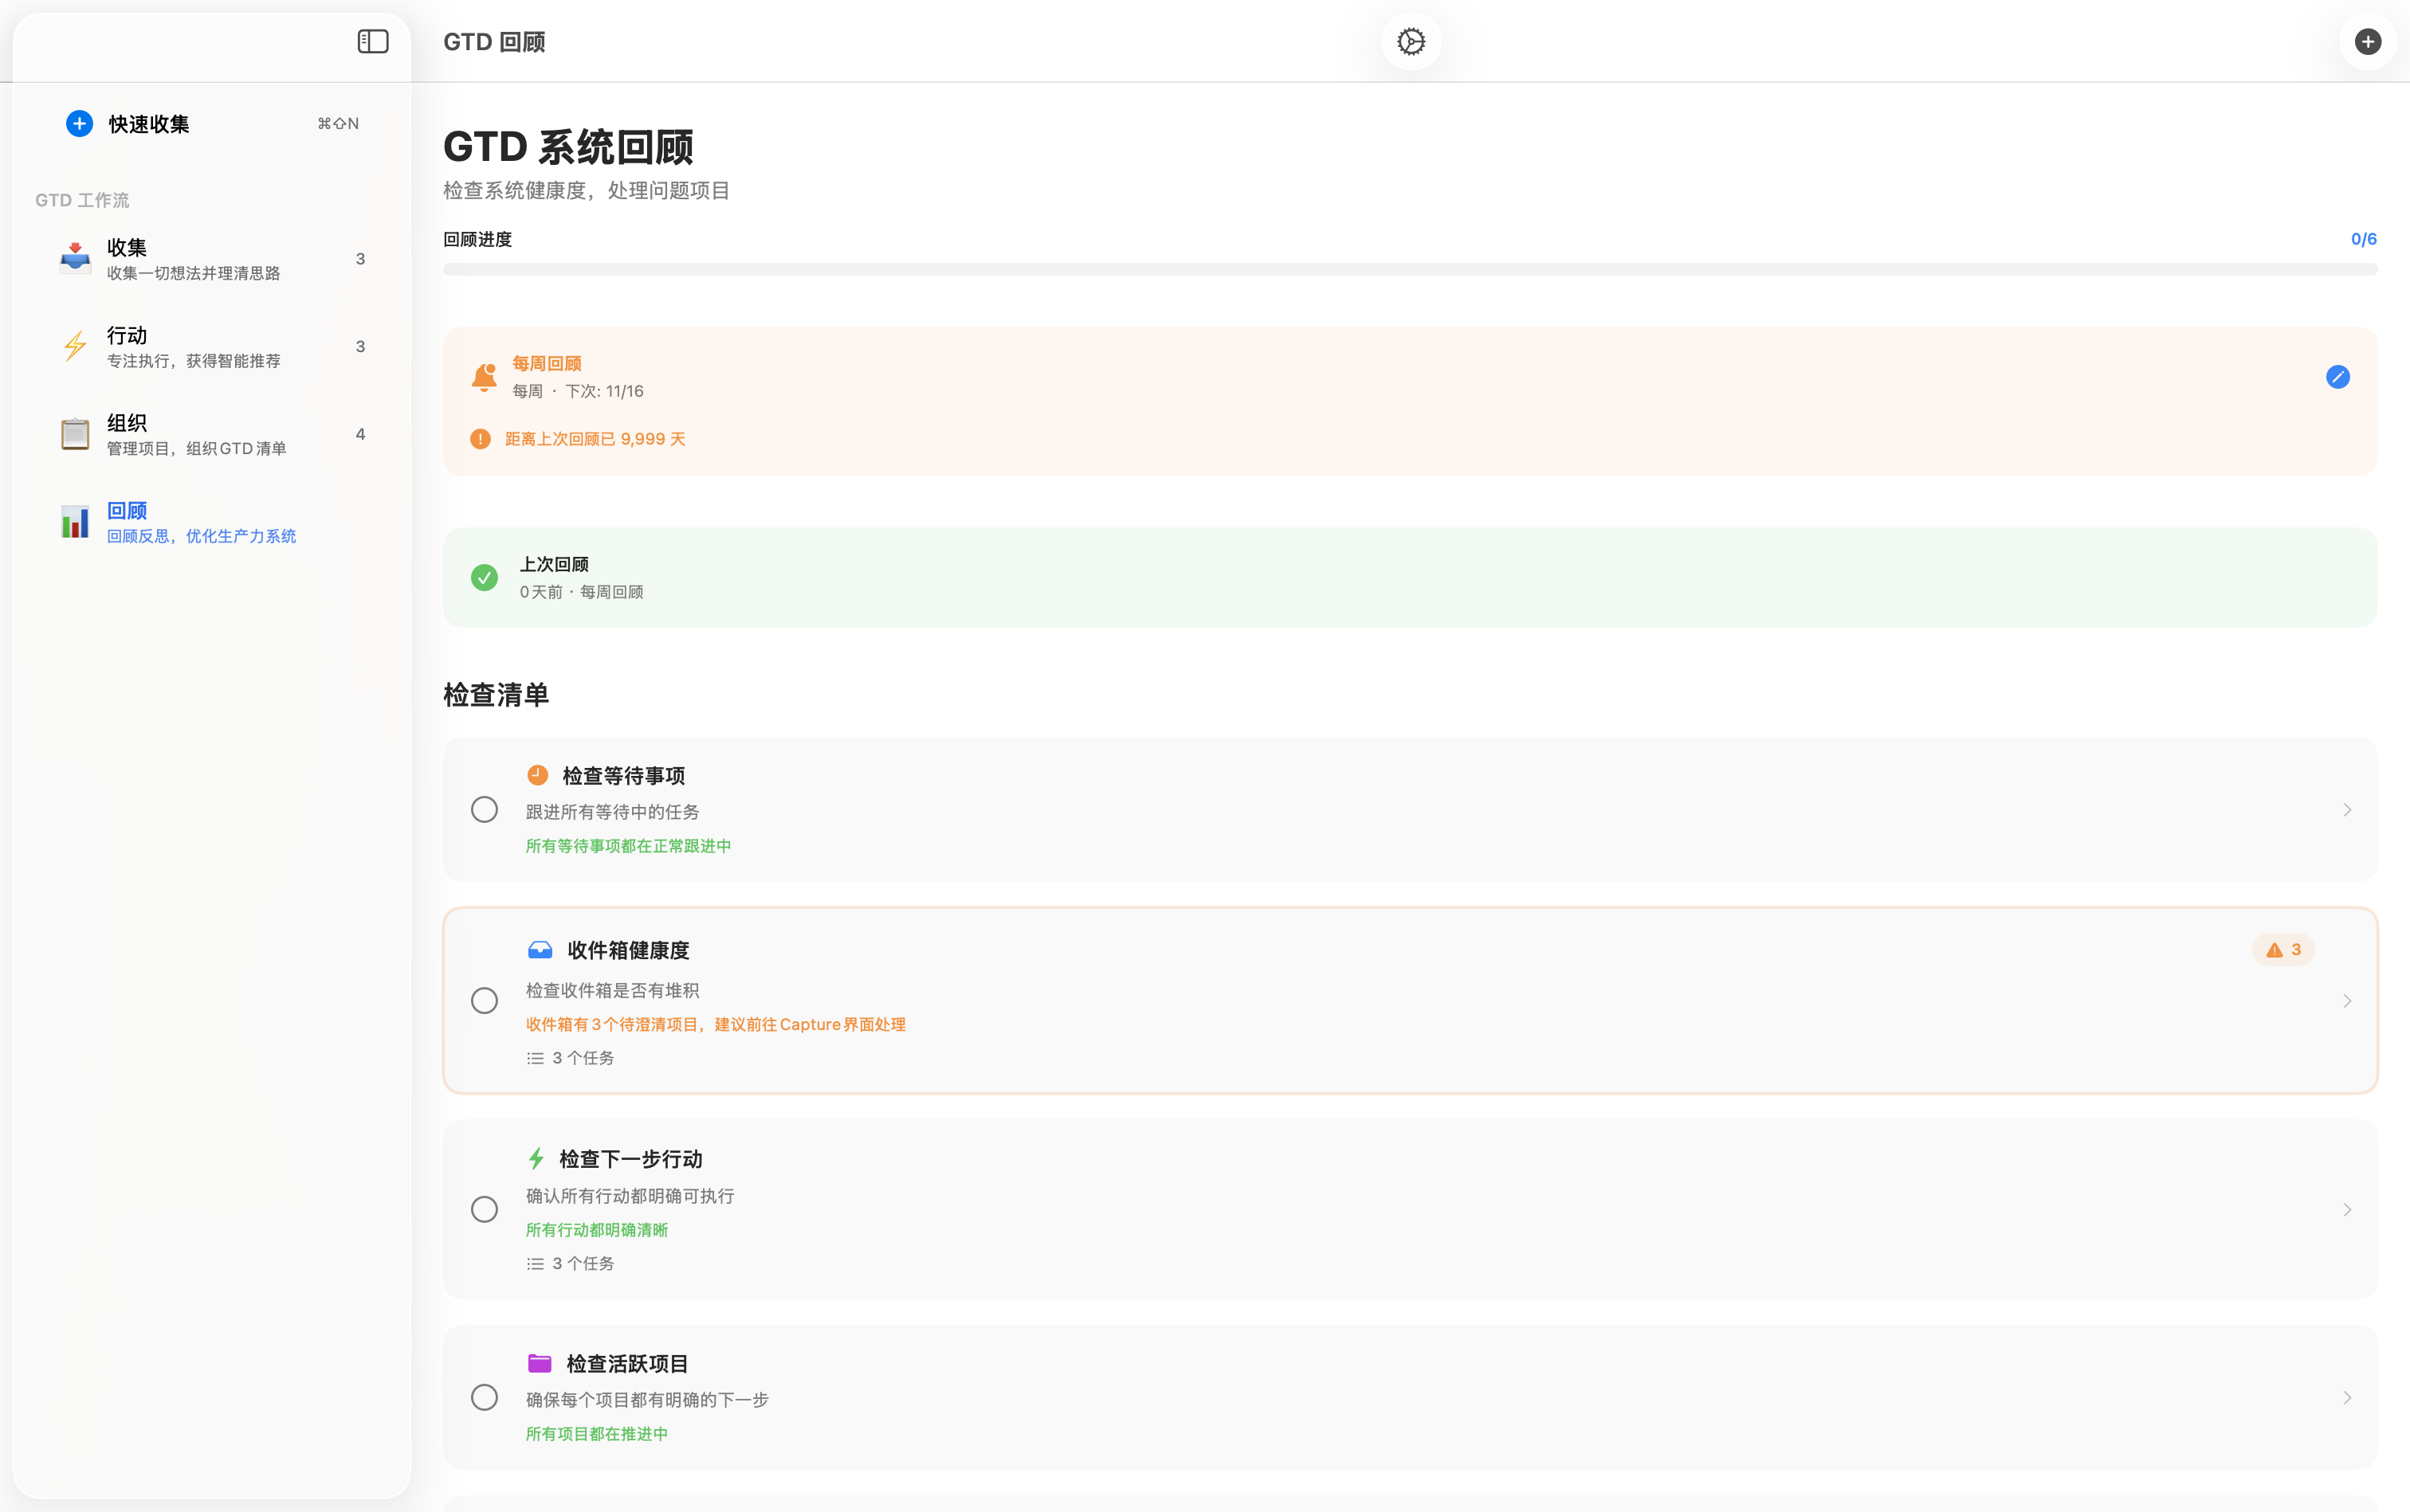
Task: Select the 收集 inbox icon
Action: (x=75, y=257)
